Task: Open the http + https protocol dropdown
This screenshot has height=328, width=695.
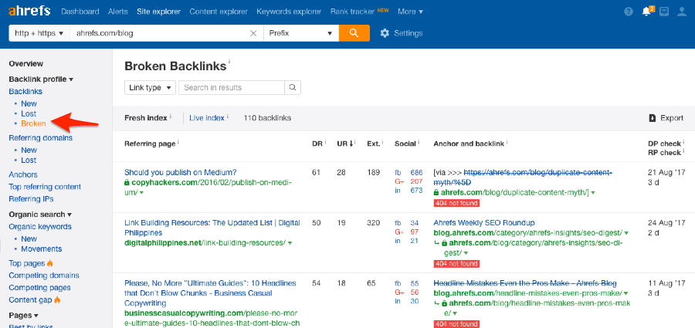Action: click(39, 33)
